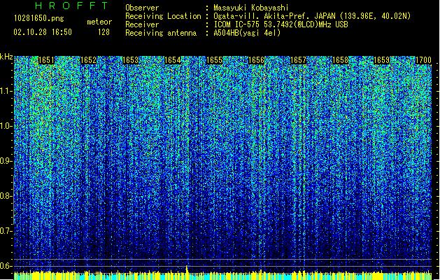The width and height of the screenshot is (440, 280).
Task: Click the HROFFT title text
Action: [71, 6]
